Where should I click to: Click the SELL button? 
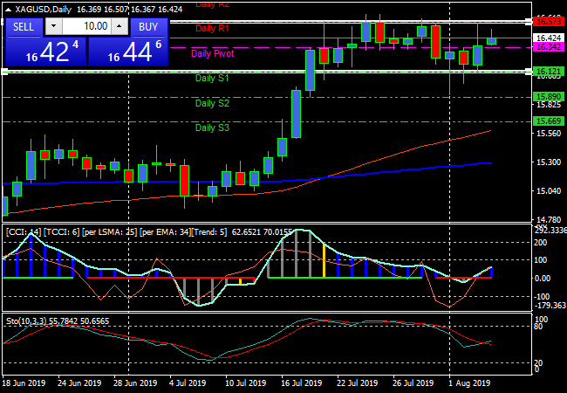click(x=24, y=27)
